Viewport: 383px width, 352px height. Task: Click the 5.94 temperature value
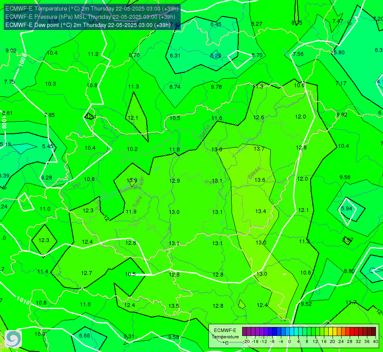346,208
